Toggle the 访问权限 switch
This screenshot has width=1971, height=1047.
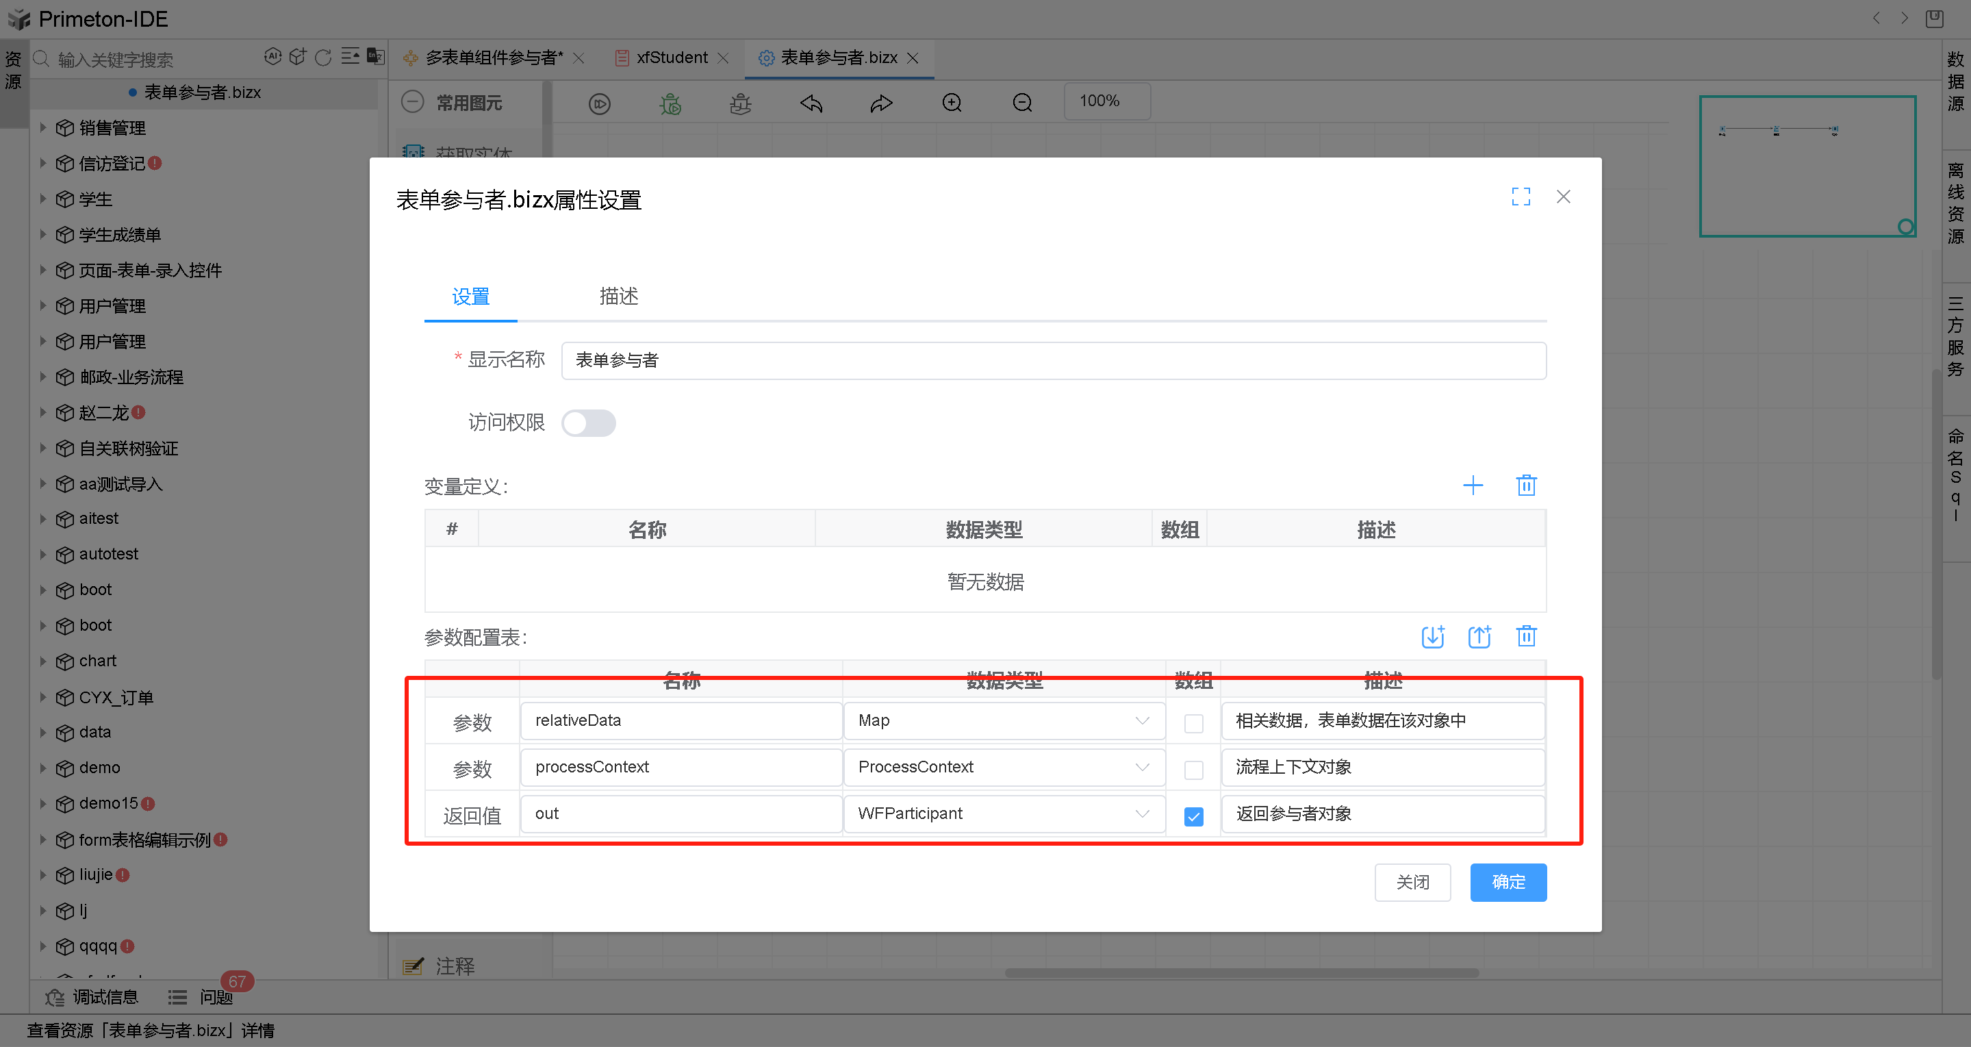coord(588,422)
